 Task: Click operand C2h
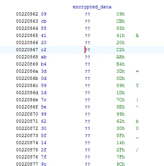[x=120, y=50]
